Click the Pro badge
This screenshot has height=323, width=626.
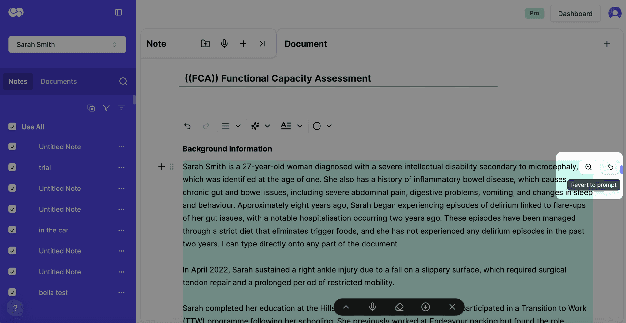click(534, 13)
